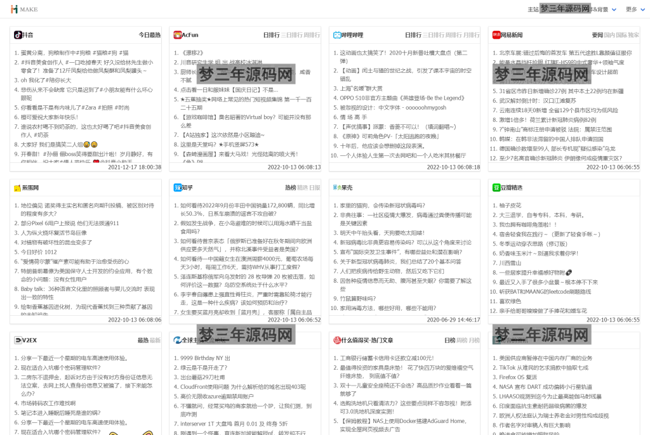Open 煎蛋网 item '今日好价 1012'
Screen dimensions: 650x435
click(39, 252)
